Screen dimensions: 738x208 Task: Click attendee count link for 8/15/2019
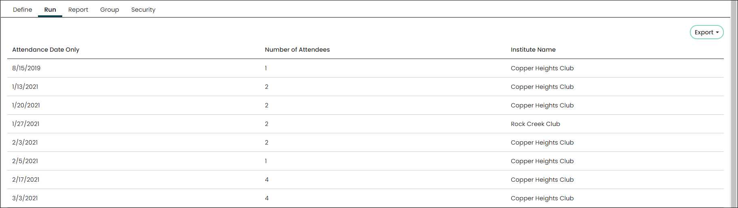266,68
